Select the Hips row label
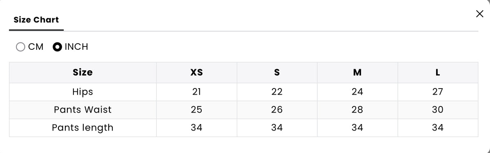Image resolution: width=490 pixels, height=153 pixels. click(82, 92)
